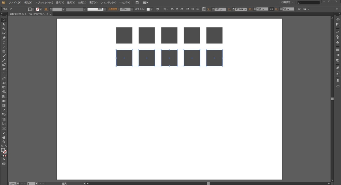341x185 pixels.
Task: Select the Zoom tool
Action: pos(4,142)
